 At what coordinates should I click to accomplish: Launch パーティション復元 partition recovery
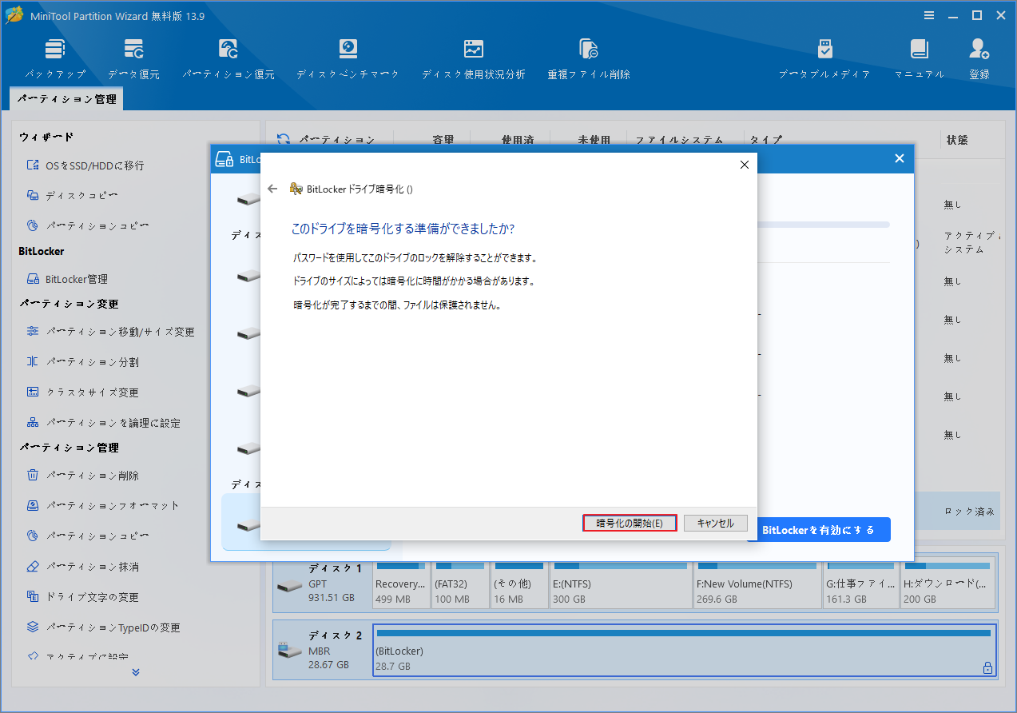pyautogui.click(x=228, y=58)
